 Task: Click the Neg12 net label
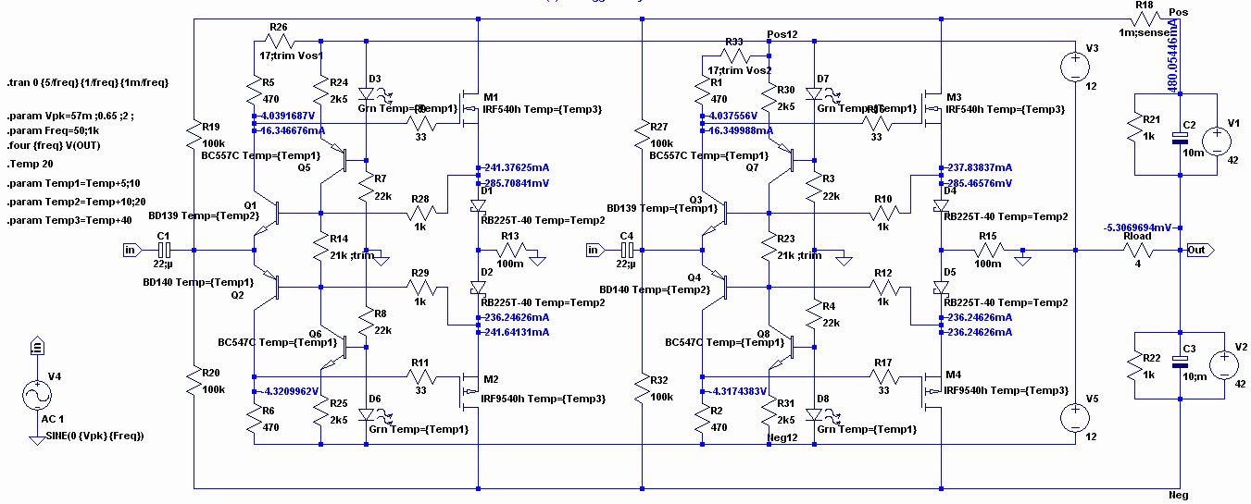(782, 438)
